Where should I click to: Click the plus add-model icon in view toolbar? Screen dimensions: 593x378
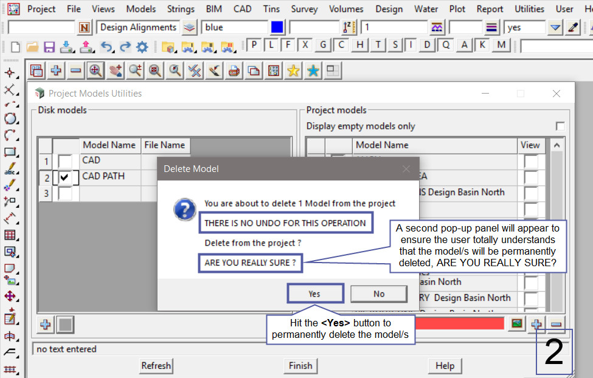pos(56,70)
